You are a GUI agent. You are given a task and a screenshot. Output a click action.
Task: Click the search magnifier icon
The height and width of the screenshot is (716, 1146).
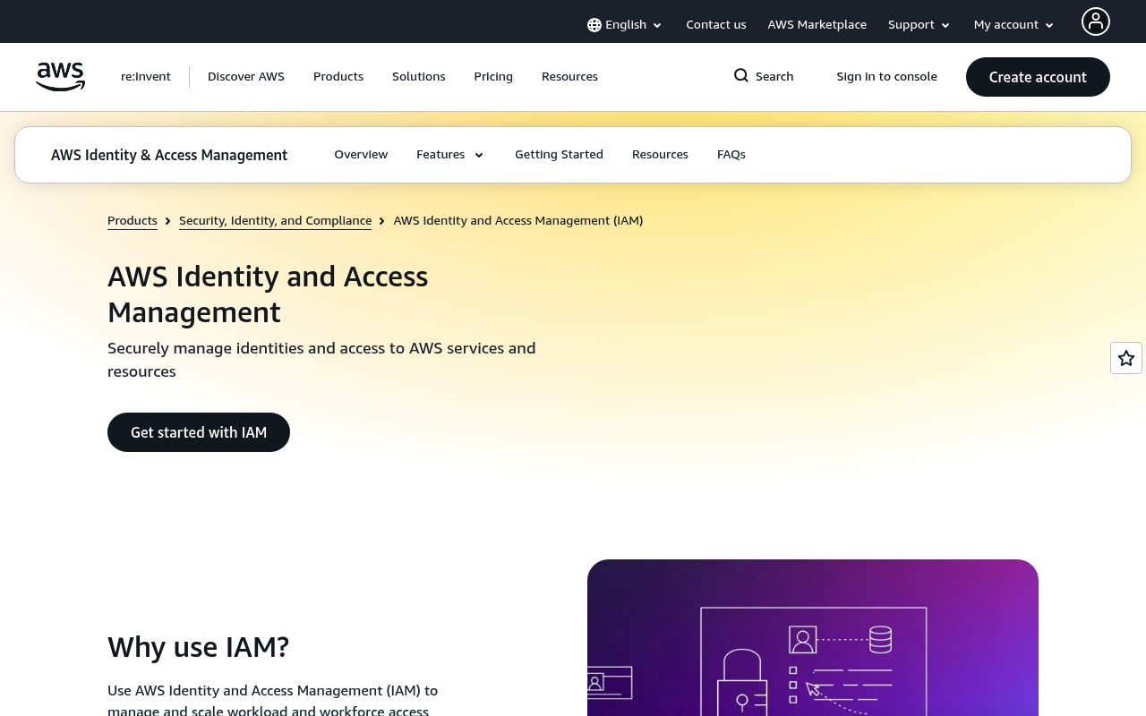coord(741,76)
